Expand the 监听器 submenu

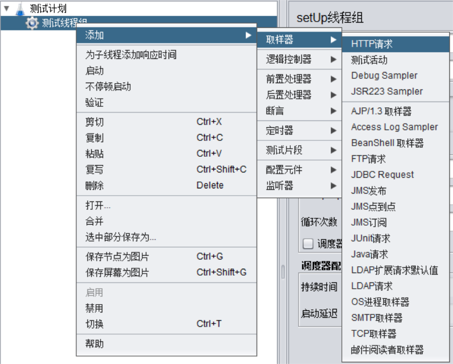(299, 186)
